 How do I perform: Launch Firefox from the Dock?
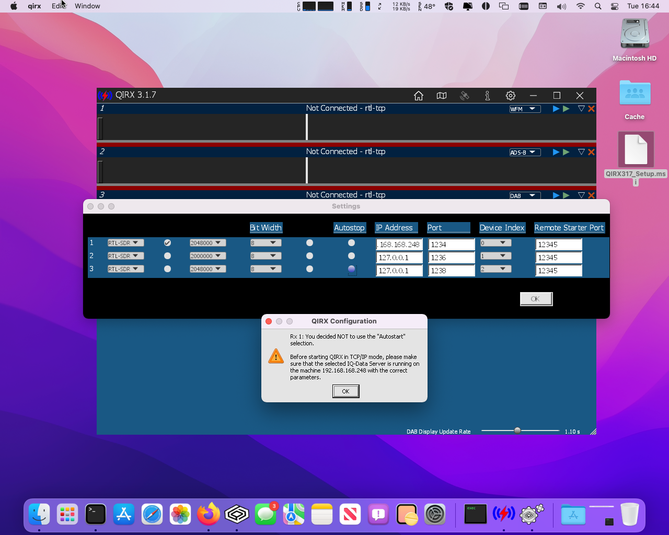[209, 514]
